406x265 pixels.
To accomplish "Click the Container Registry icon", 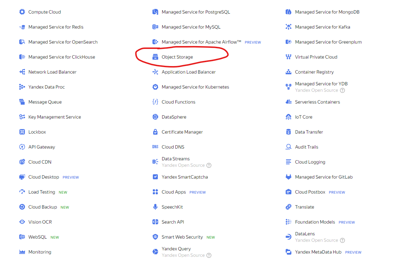I will [289, 72].
